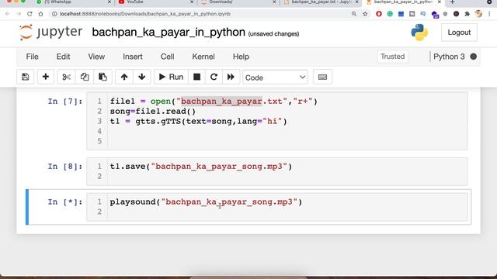Cut selected cells with the scissors icon
This screenshot has width=497, height=279.
(x=66, y=77)
